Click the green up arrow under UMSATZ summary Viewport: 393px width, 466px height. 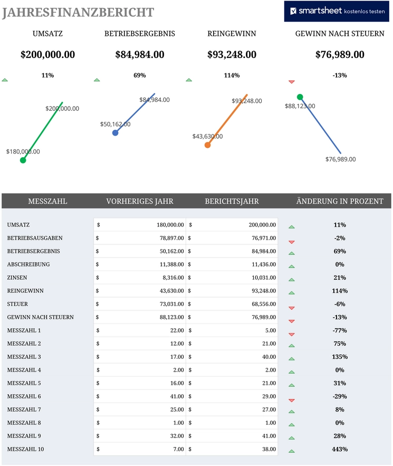[5, 80]
